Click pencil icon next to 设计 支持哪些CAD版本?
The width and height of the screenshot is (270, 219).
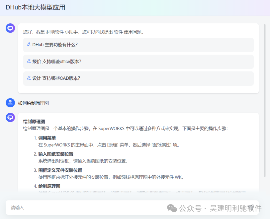[29, 78]
